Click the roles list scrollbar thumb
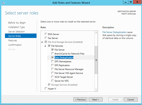Viewport: 142px width, 105px height. coord(96,60)
